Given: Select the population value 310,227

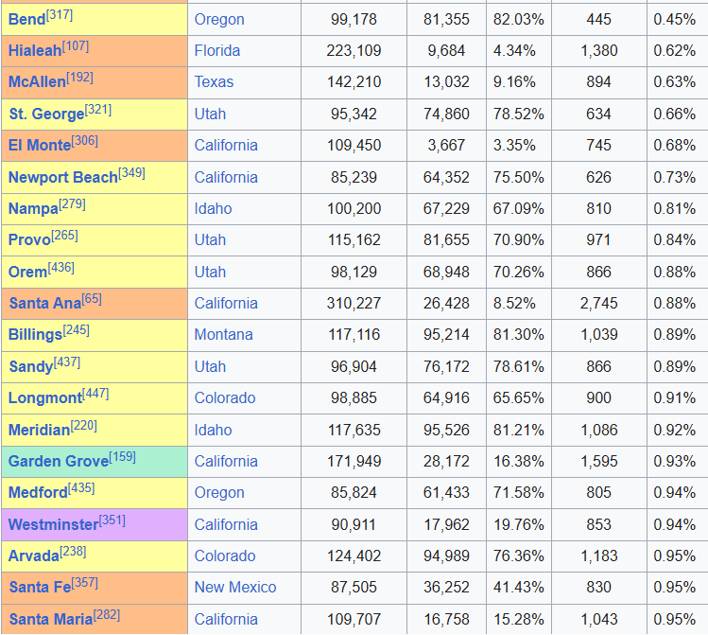Looking at the screenshot, I should click(354, 303).
